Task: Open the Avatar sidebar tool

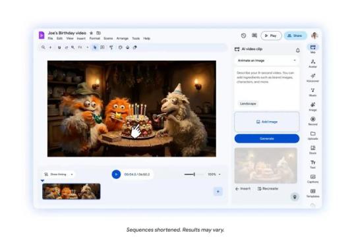Action: [x=313, y=63]
